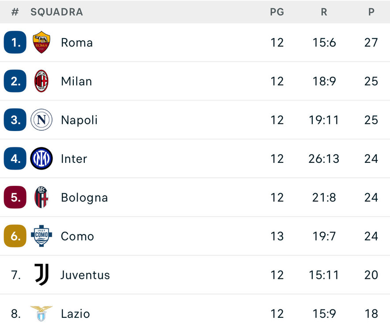The width and height of the screenshot is (390, 332).
Task: Click the blue position 1 badge
Action: pos(15,42)
